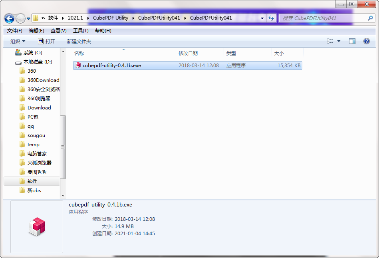The image size is (379, 258).
Task: Click the 360 folder icon in the sidebar
Action: pos(23,71)
